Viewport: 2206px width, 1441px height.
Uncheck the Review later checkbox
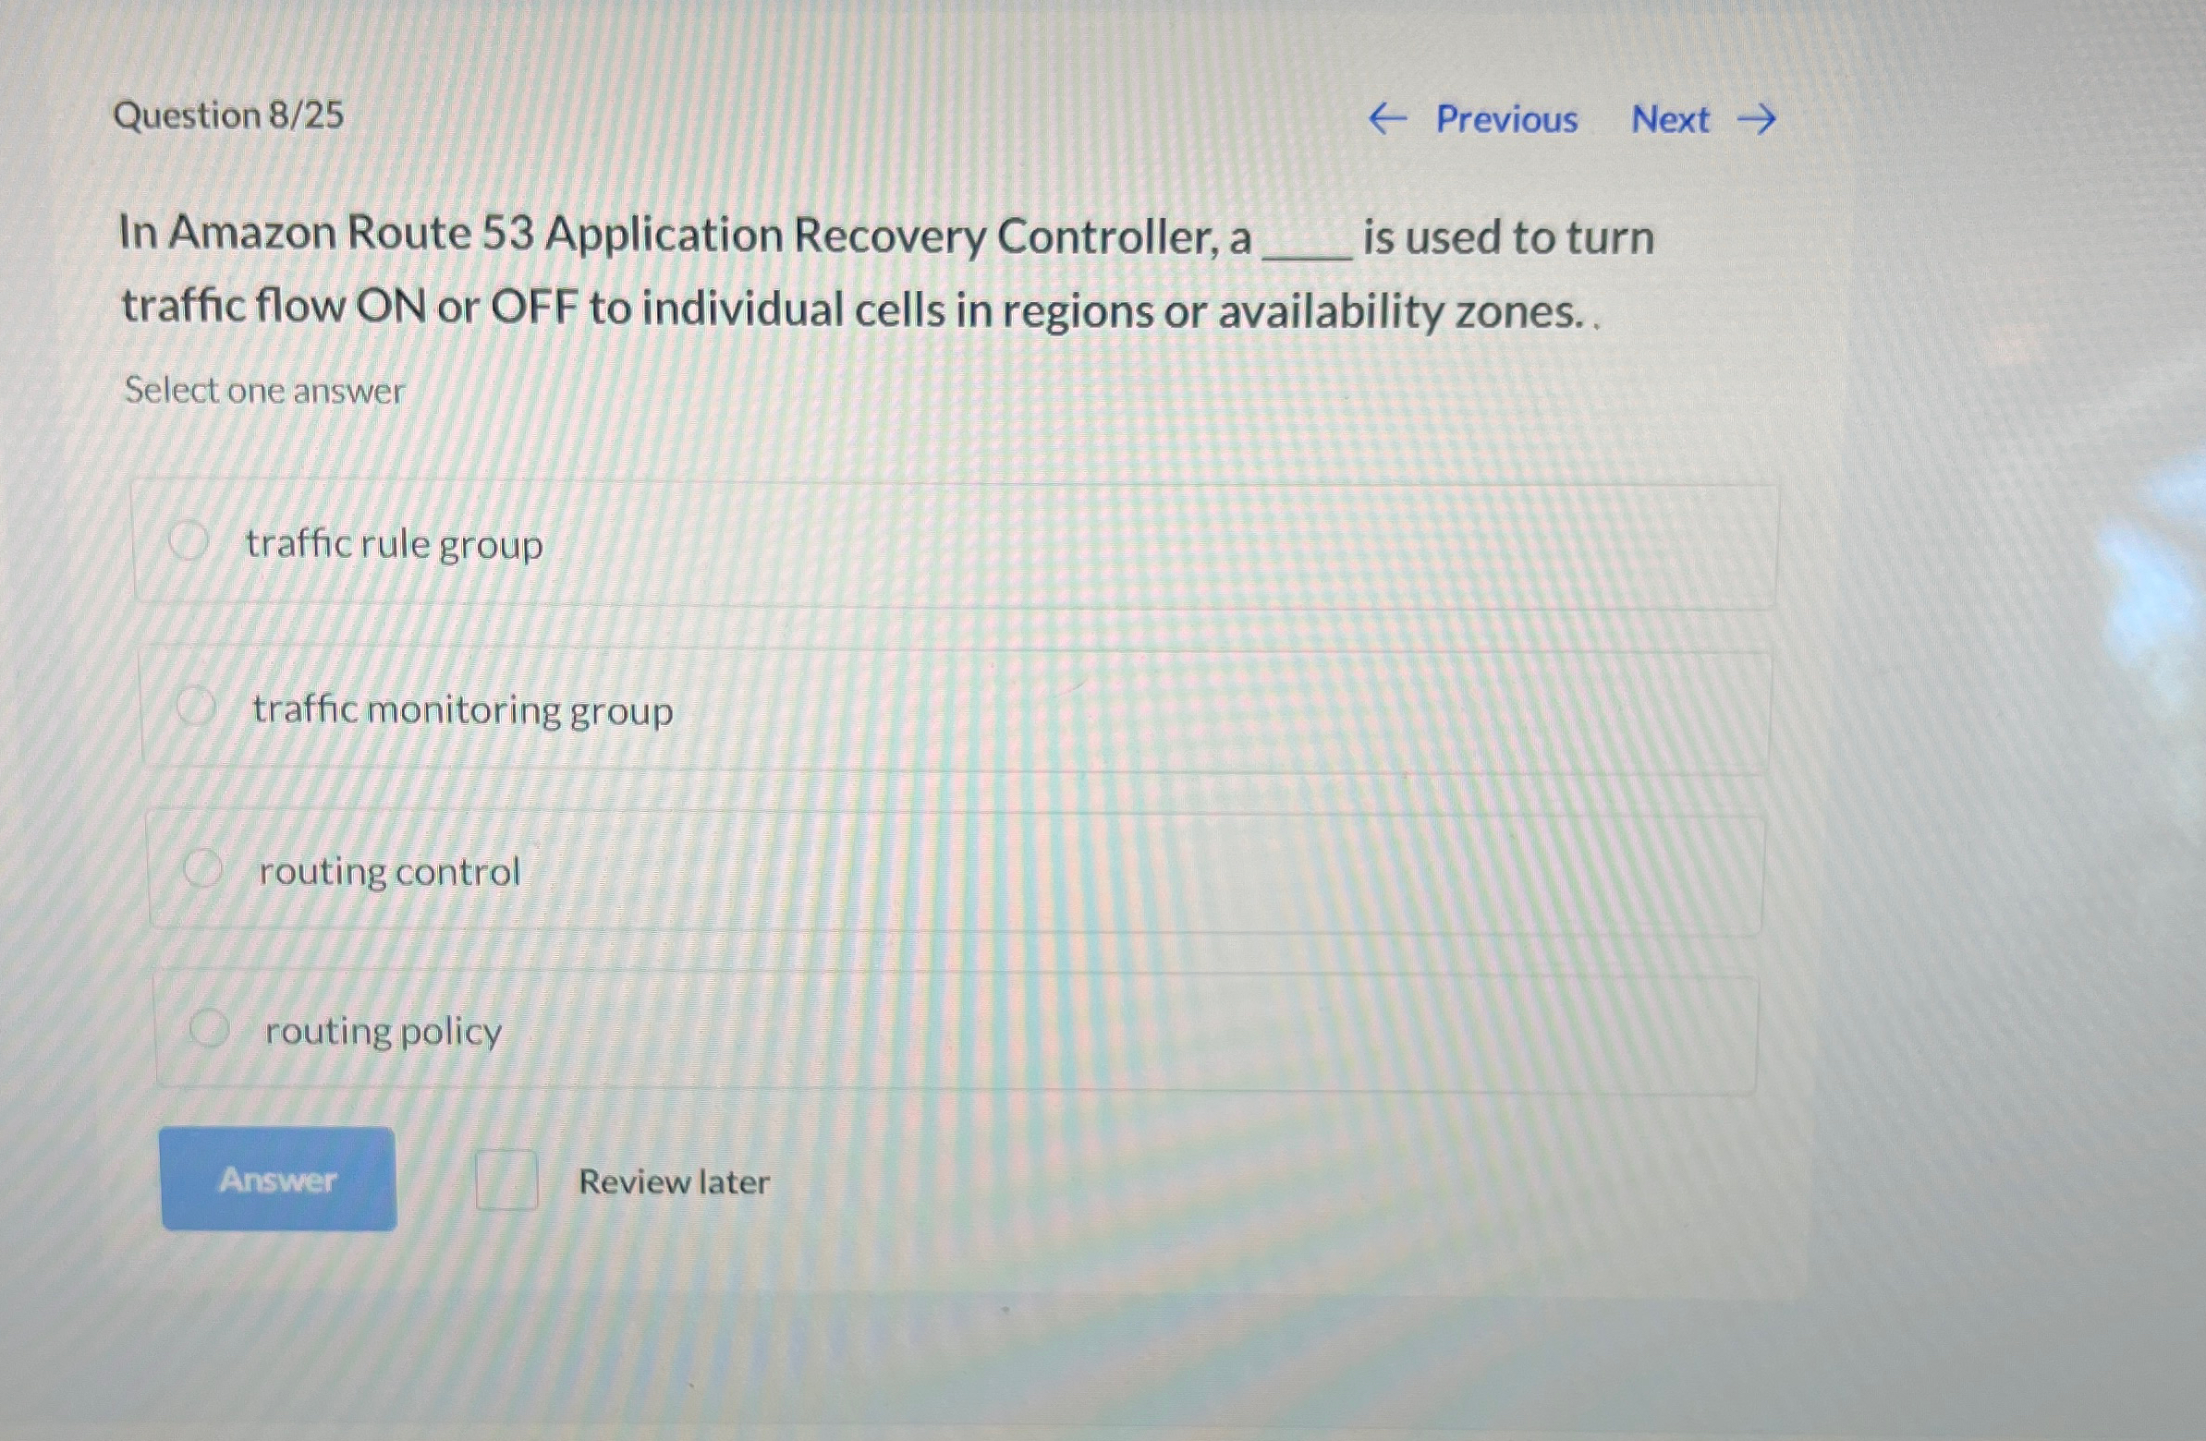point(507,1178)
